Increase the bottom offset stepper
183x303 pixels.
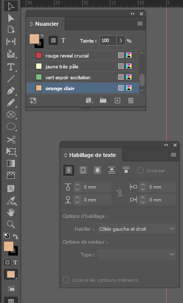tap(78, 198)
